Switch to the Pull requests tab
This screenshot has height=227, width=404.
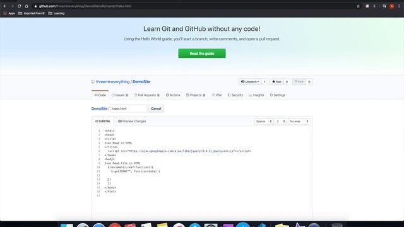coord(147,95)
